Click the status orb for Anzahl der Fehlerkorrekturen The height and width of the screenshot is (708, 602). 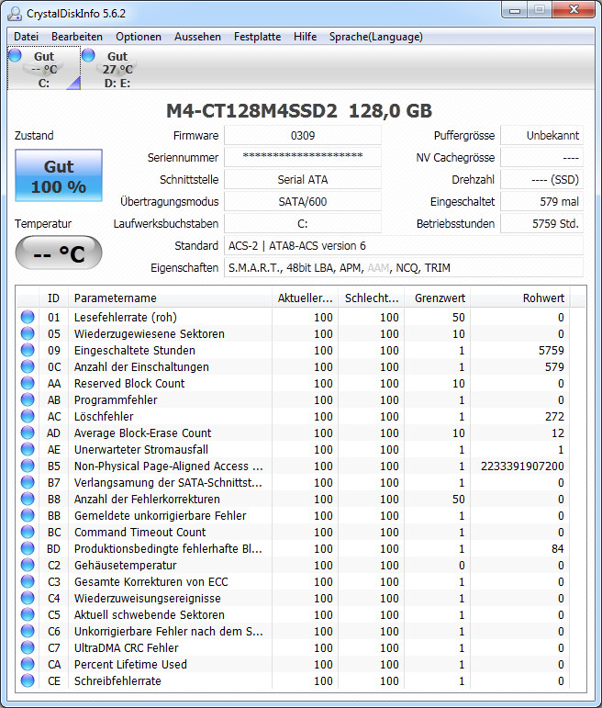pos(28,499)
